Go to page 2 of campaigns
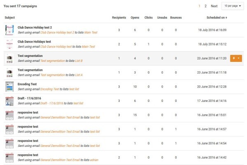This screenshot has width=247, height=165. pos(205,6)
